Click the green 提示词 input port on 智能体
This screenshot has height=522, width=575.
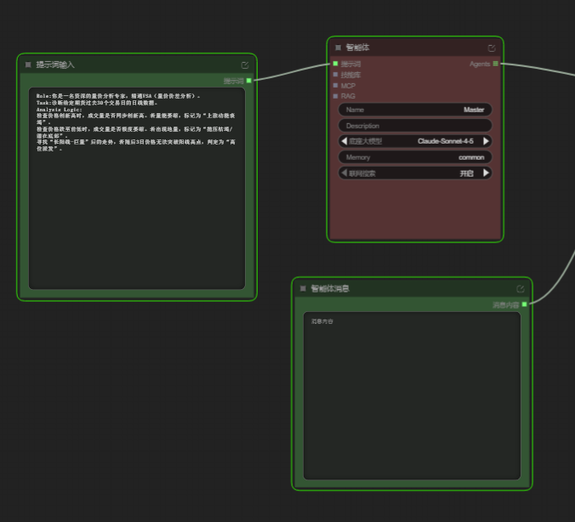336,64
